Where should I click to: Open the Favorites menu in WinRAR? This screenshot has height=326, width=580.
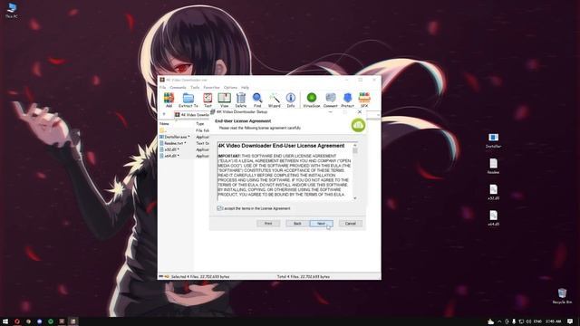coord(211,88)
